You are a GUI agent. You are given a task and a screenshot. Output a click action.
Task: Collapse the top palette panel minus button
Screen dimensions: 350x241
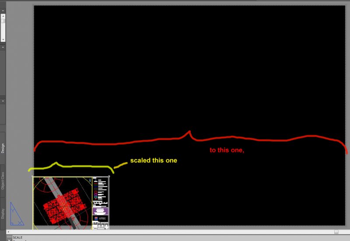pos(3,11)
